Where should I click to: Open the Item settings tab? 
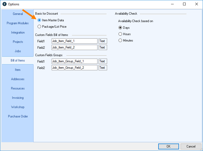pos(18,70)
